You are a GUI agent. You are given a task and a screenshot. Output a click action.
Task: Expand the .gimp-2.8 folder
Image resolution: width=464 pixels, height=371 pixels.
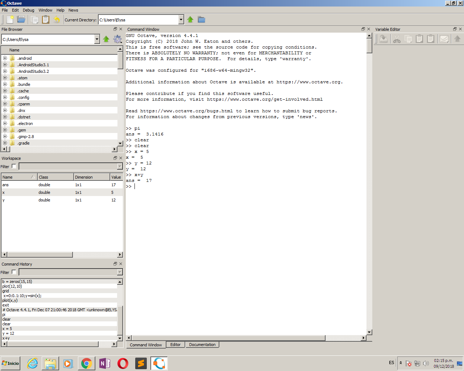click(x=5, y=137)
